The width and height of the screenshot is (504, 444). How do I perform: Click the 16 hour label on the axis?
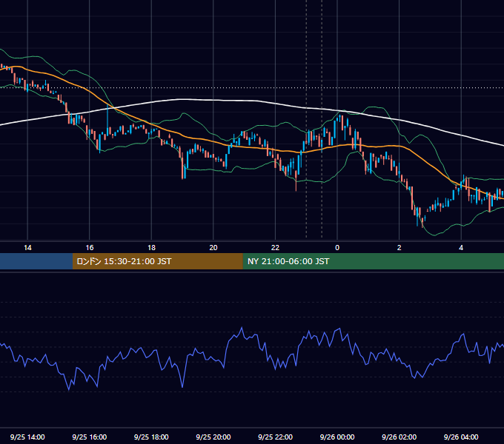[90, 248]
